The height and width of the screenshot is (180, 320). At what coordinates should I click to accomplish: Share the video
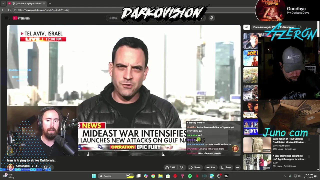coord(195,167)
